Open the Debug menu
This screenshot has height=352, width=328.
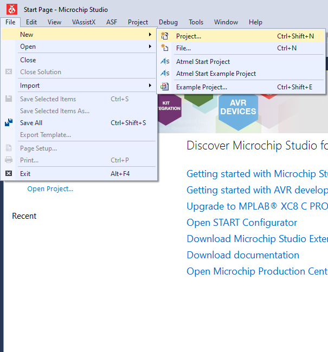pyautogui.click(x=168, y=22)
